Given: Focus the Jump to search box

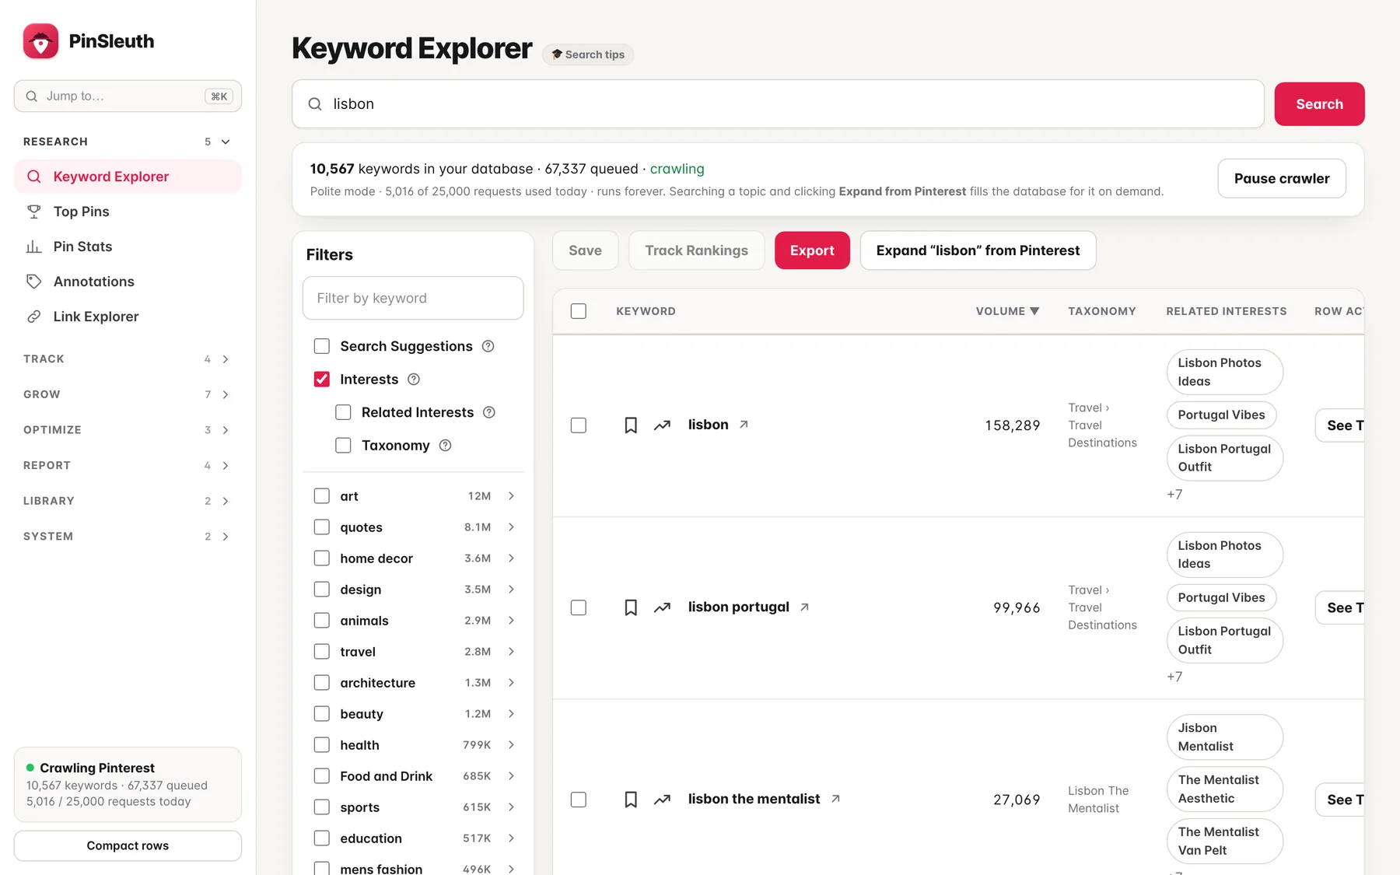Looking at the screenshot, I should [128, 96].
